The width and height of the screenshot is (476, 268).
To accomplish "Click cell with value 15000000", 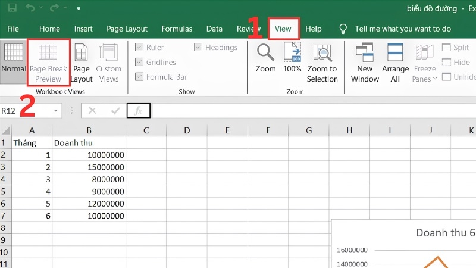I will pos(89,167).
